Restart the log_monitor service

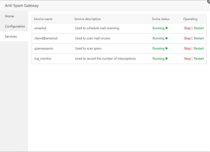click(x=199, y=59)
